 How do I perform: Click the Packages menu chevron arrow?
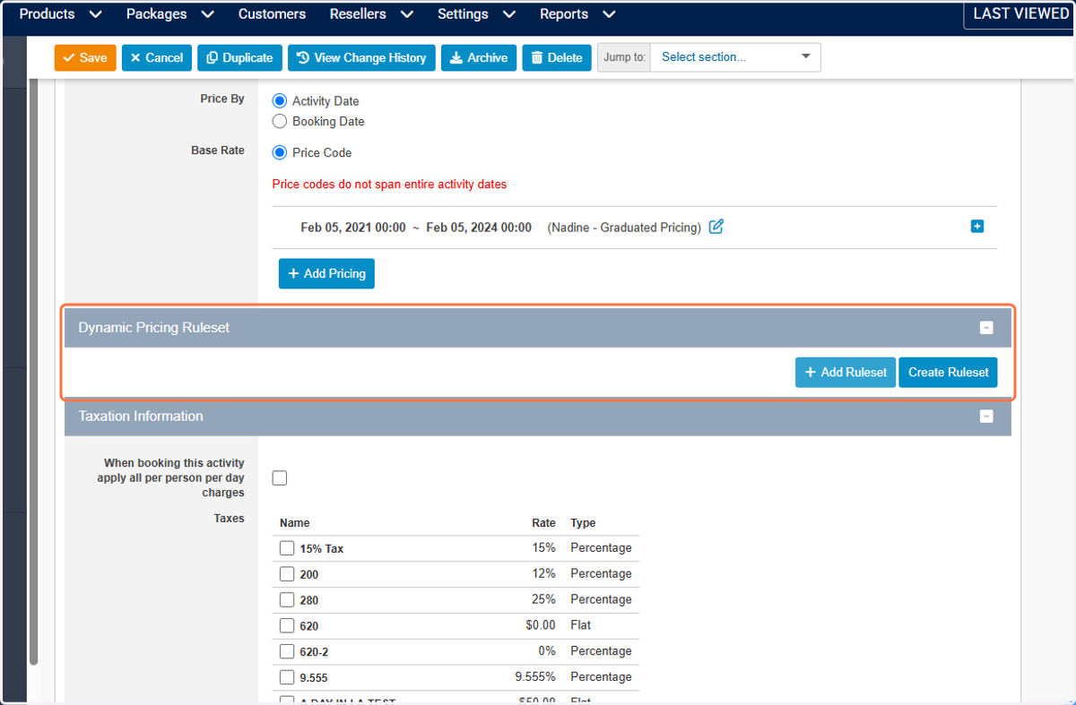(208, 15)
